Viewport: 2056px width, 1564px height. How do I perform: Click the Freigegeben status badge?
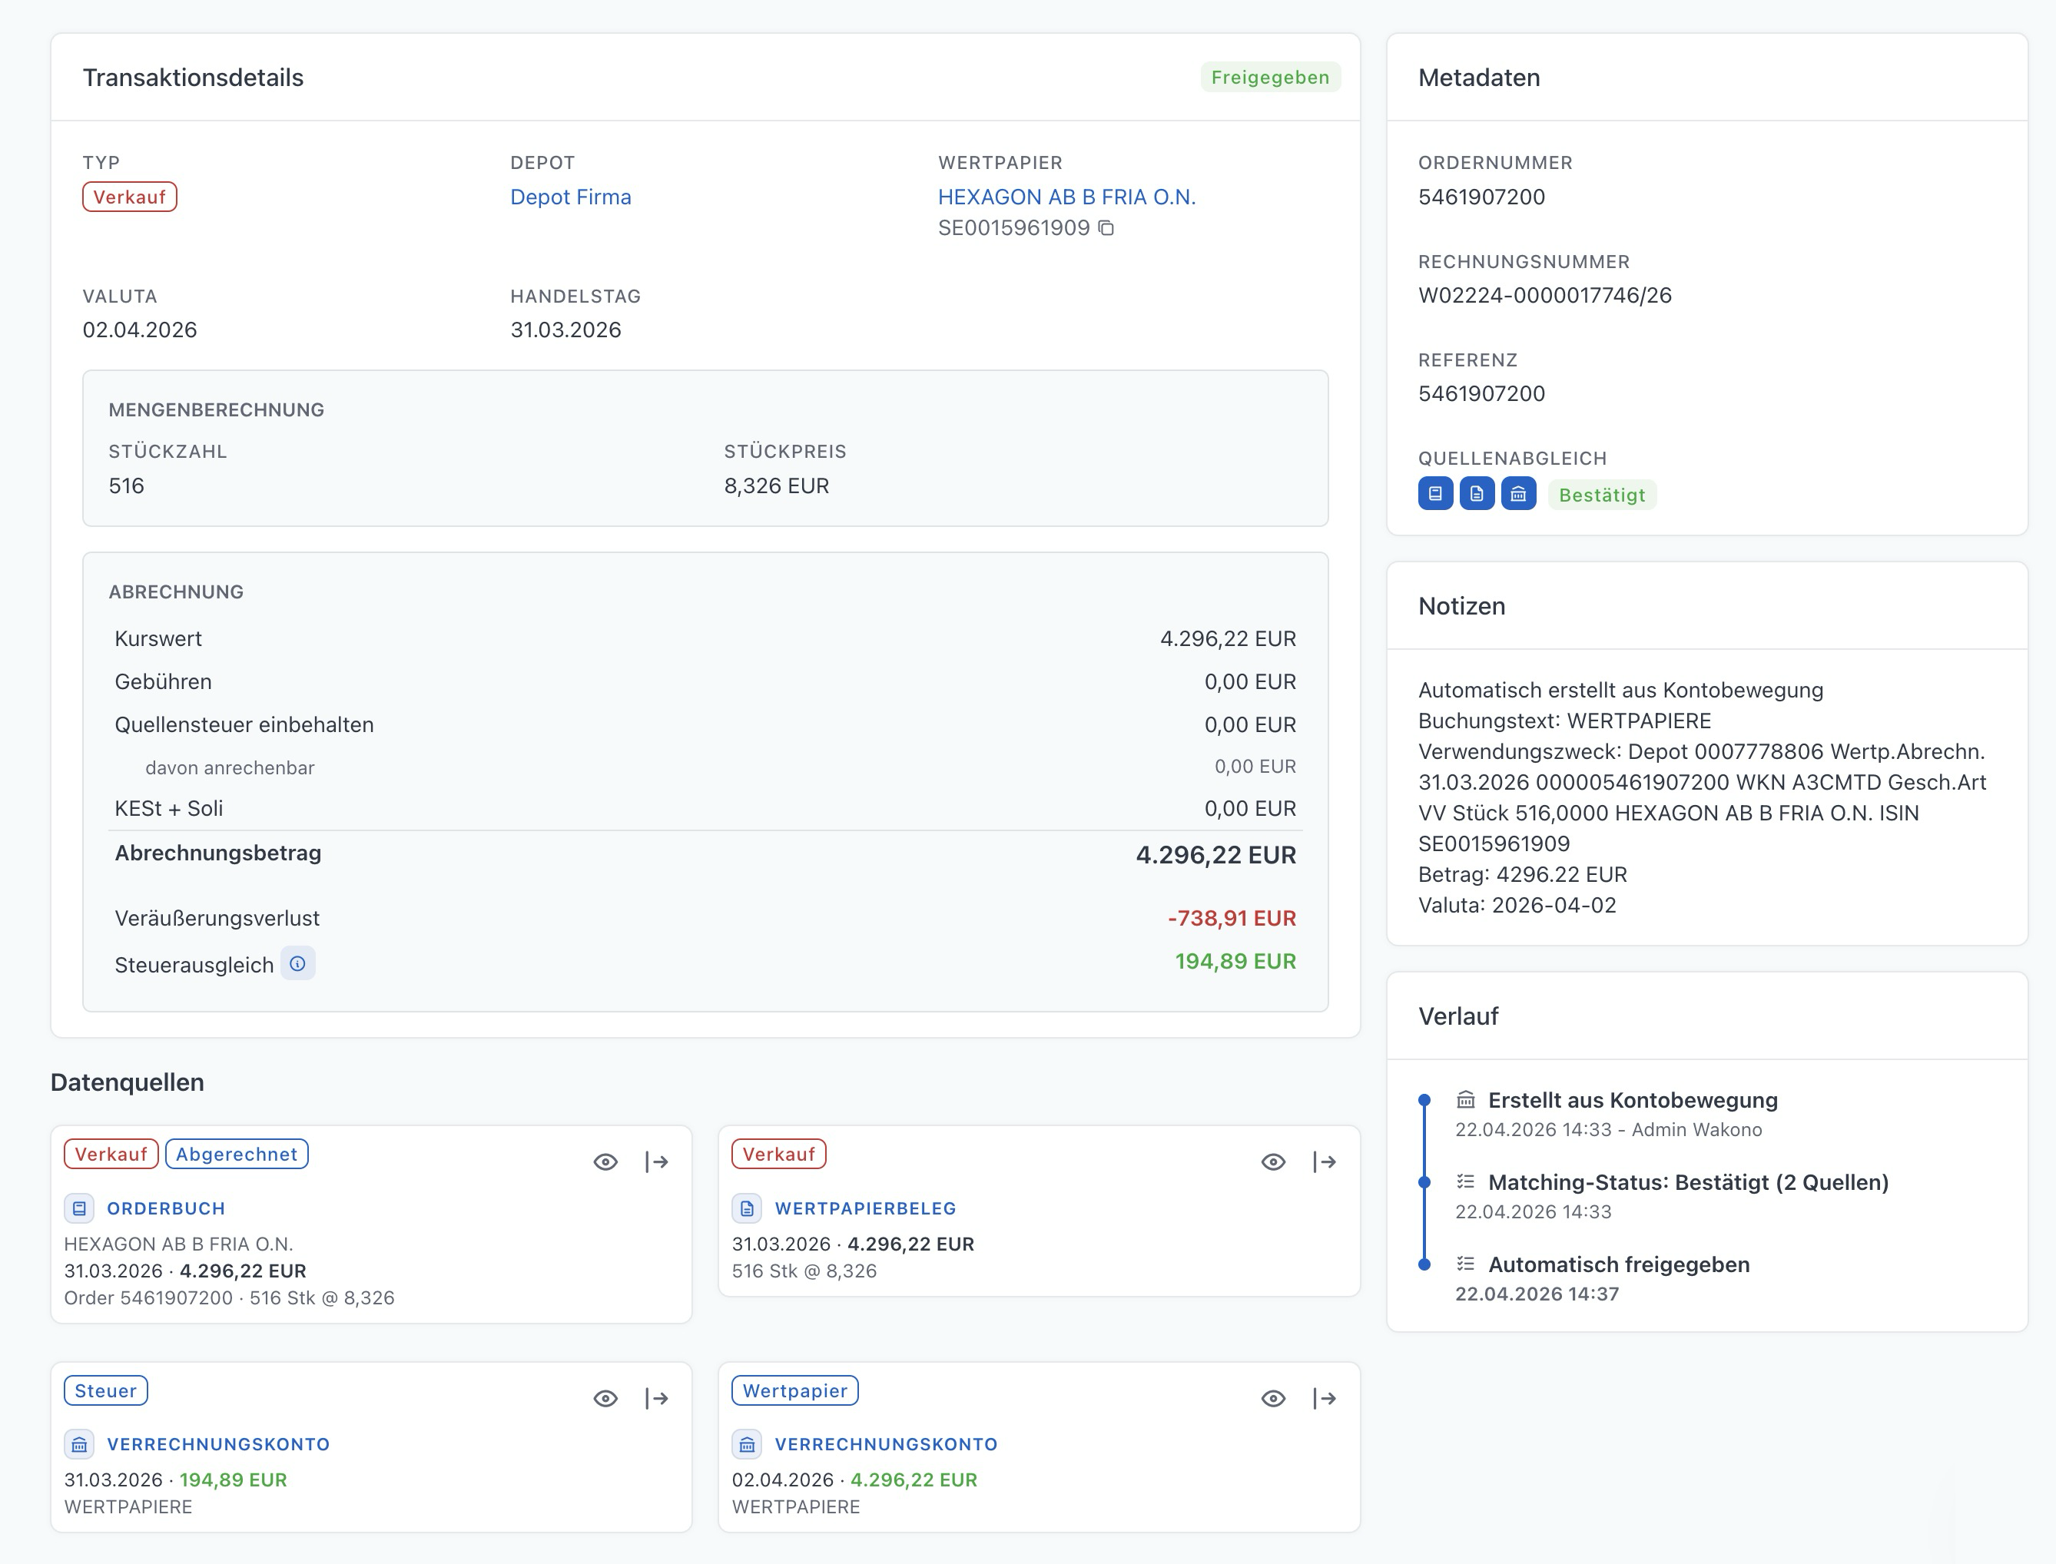tap(1271, 78)
